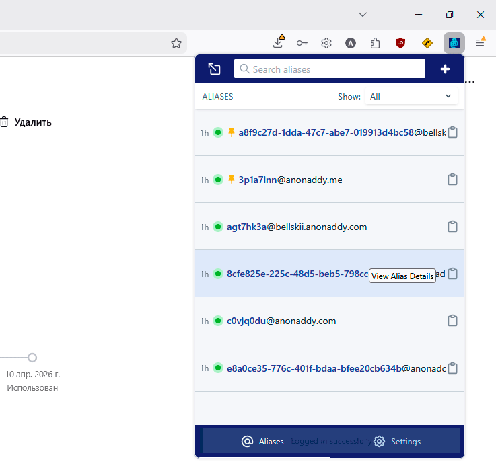Toggle active status of 3p1a7inn alias
This screenshot has width=496, height=472.
click(218, 180)
